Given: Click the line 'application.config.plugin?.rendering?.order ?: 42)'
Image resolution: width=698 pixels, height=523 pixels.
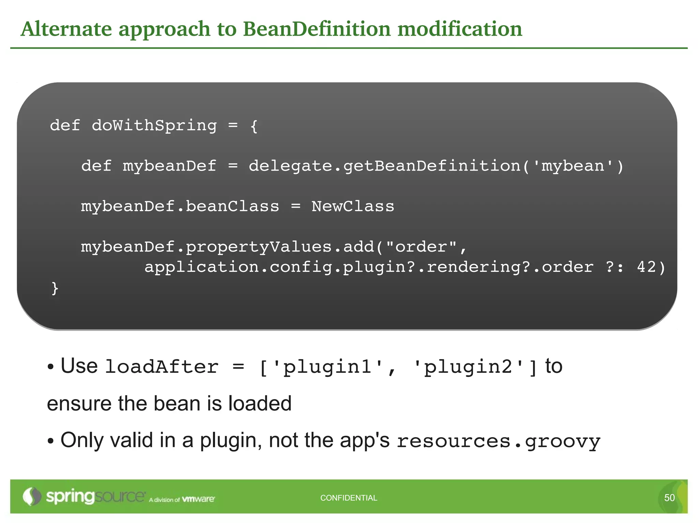Looking at the screenshot, I should [x=405, y=267].
